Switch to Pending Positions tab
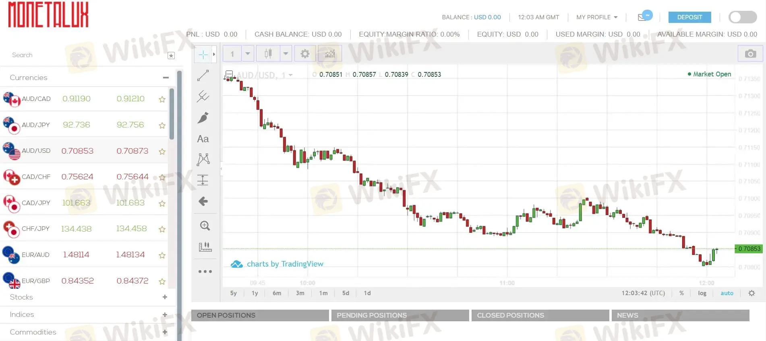Screen dimensions: 766x341 (400, 315)
